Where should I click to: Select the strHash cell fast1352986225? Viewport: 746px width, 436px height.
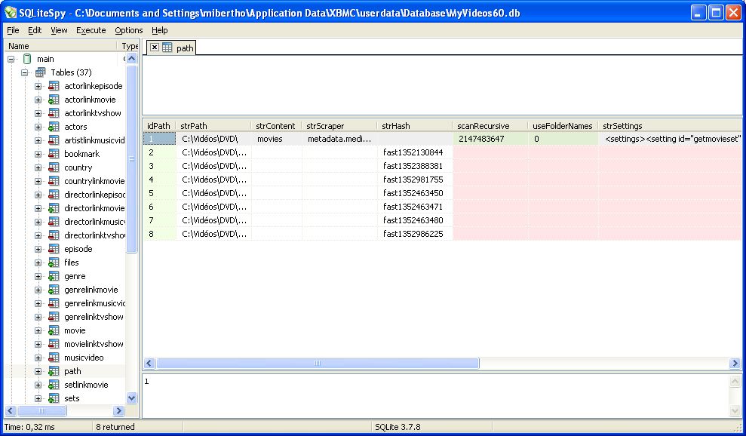415,234
